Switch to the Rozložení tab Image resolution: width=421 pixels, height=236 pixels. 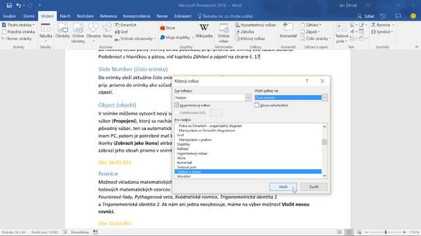coord(85,16)
